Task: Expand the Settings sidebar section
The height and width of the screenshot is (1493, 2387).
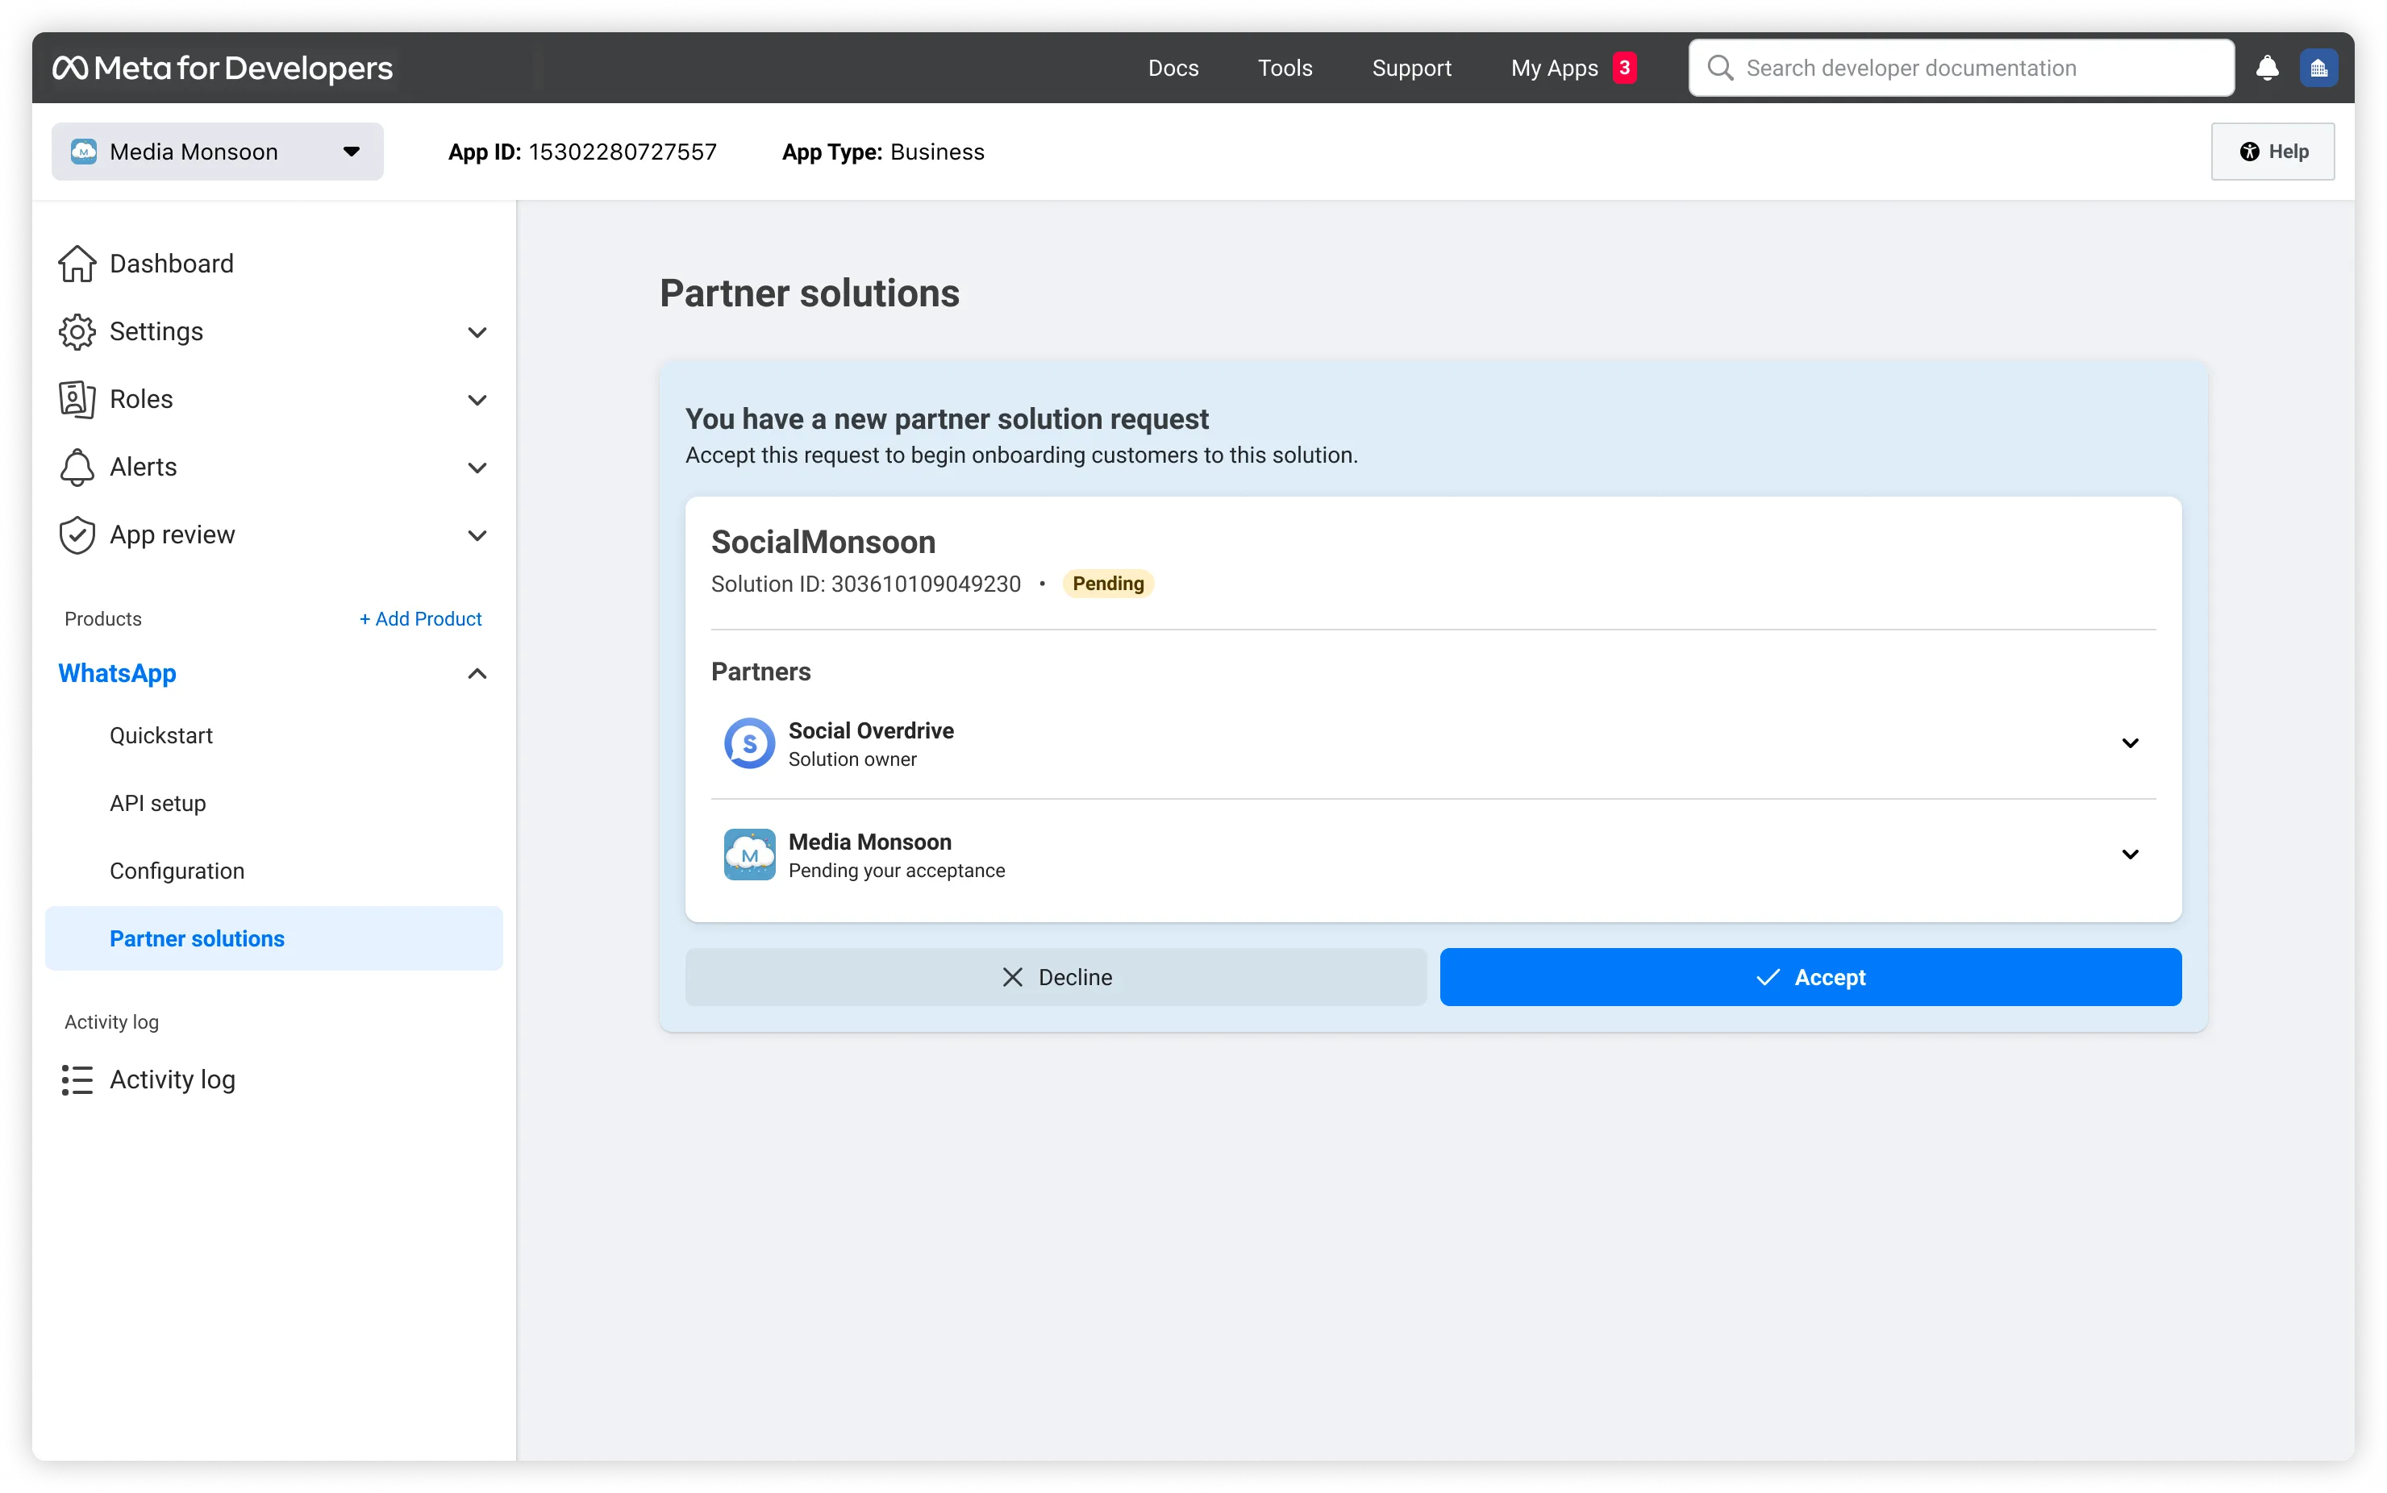Action: (x=477, y=332)
